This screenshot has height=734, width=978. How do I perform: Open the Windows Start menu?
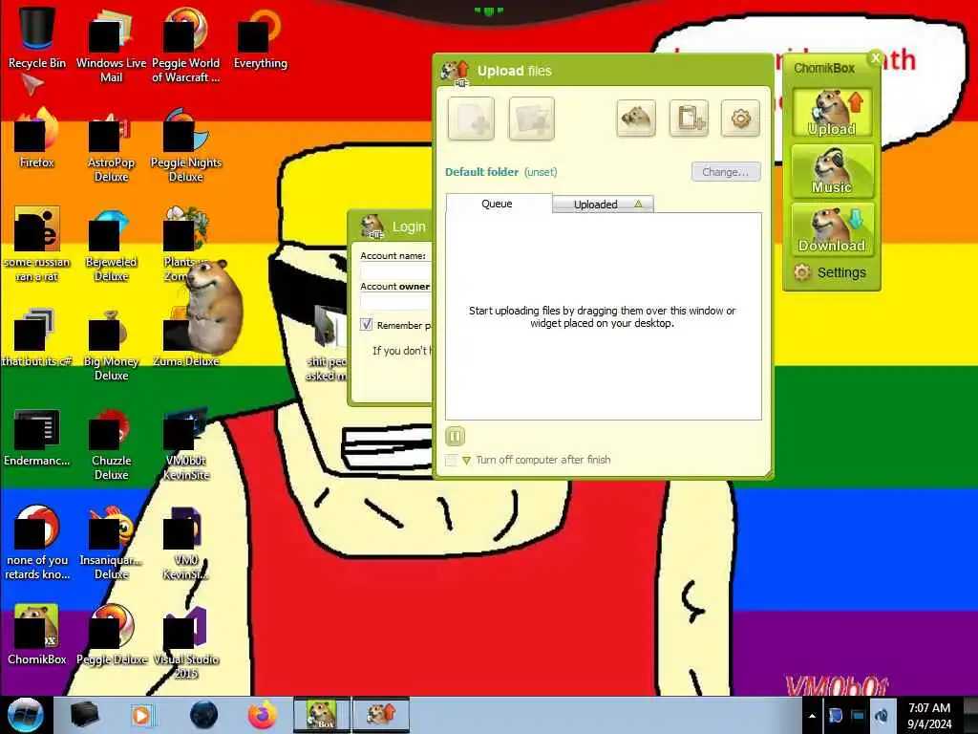pyautogui.click(x=25, y=715)
